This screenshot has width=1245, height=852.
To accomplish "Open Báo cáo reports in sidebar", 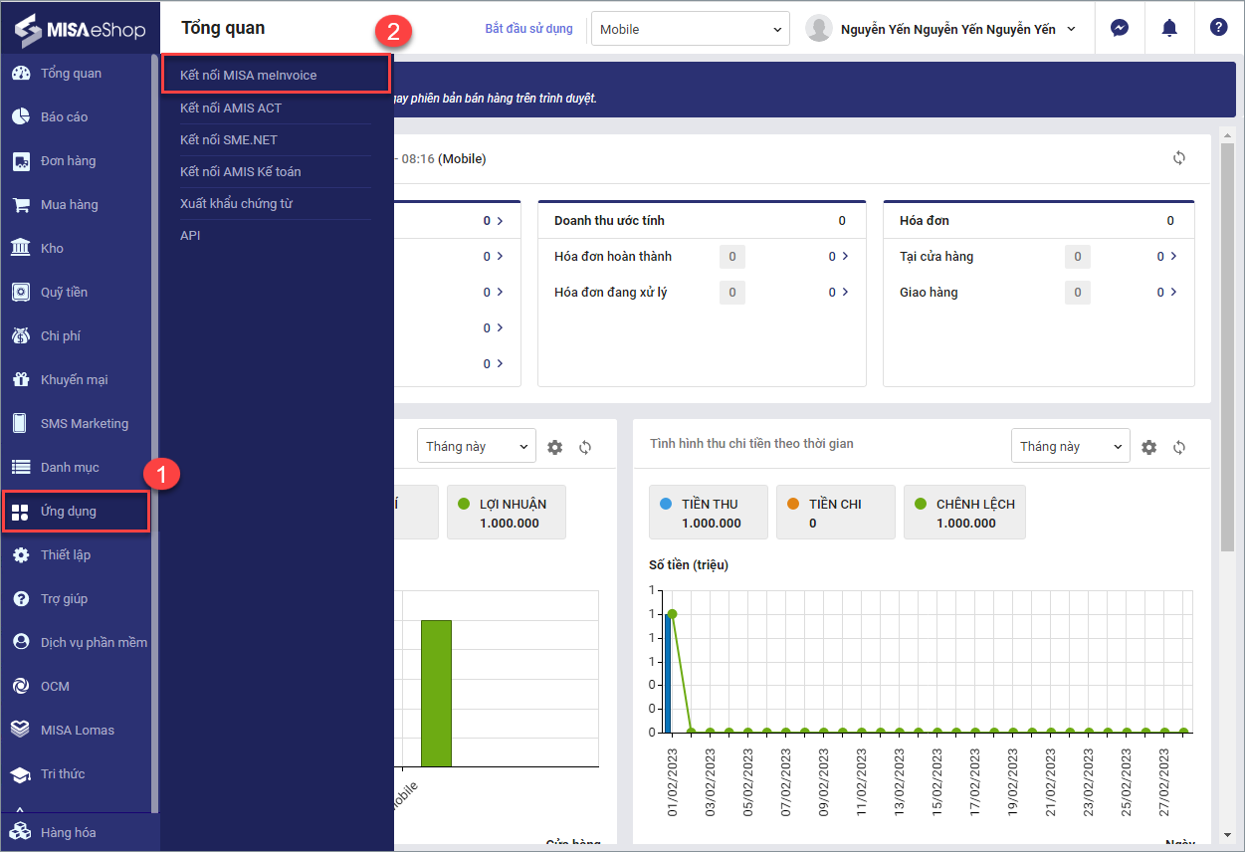I will (64, 117).
